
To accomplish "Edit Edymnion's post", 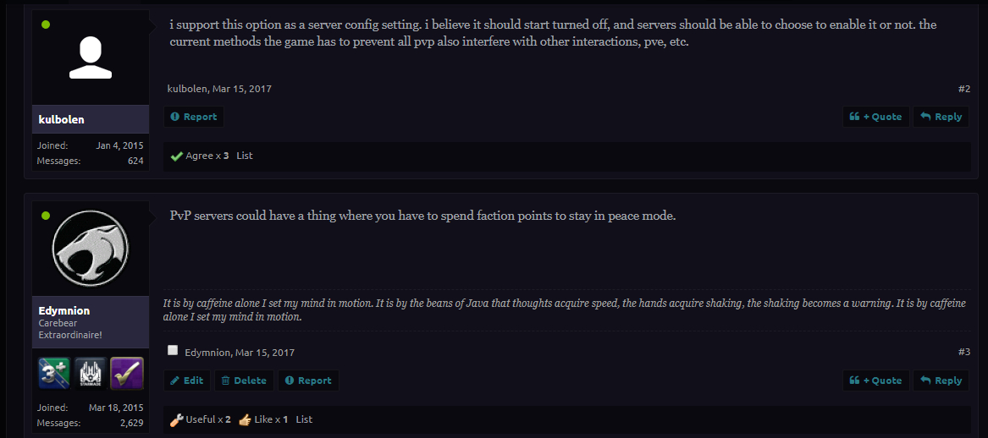I will click(x=187, y=381).
